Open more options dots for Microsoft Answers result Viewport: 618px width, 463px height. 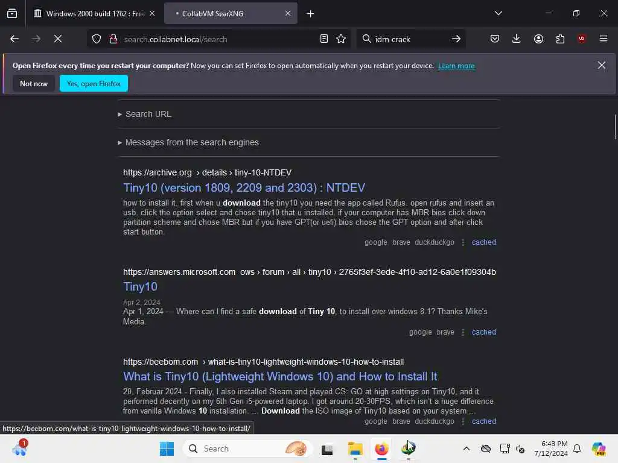(463, 332)
